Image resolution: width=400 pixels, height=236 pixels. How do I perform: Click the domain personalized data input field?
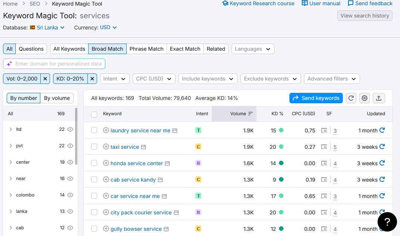(58, 64)
